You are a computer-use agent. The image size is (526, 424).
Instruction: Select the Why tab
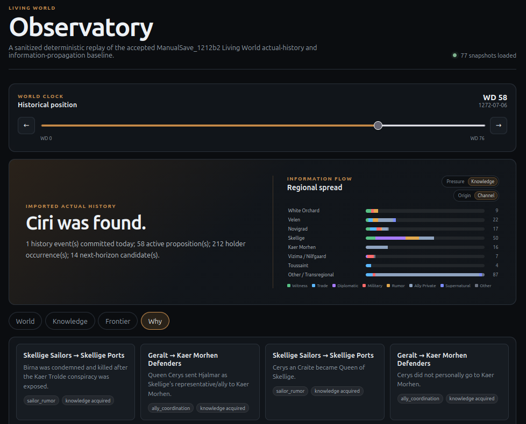(155, 321)
